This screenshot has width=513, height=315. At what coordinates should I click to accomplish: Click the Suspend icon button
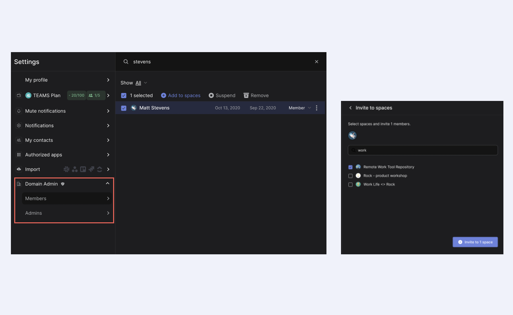click(x=211, y=95)
